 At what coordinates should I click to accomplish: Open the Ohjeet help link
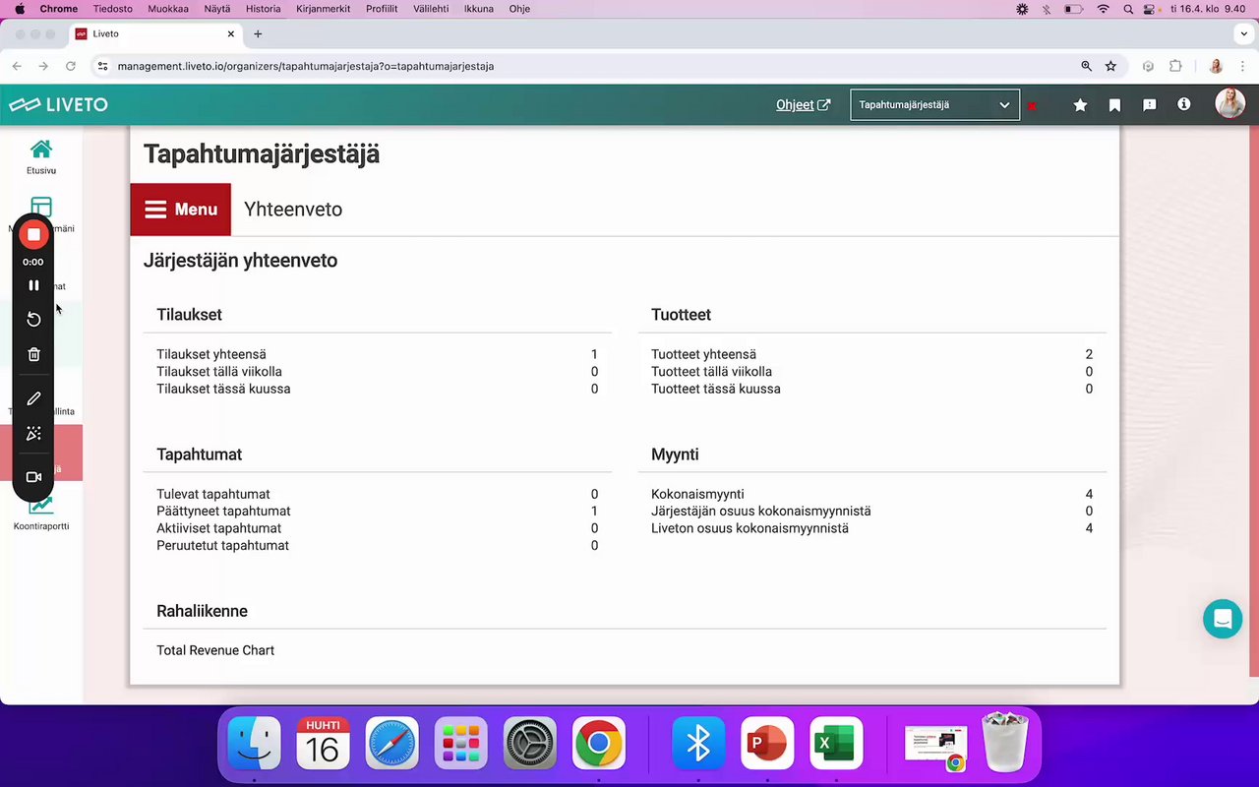[803, 105]
